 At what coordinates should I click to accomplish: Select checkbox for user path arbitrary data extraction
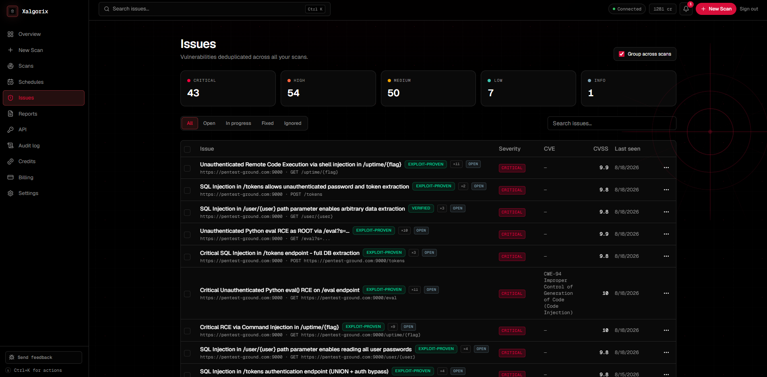[187, 213]
